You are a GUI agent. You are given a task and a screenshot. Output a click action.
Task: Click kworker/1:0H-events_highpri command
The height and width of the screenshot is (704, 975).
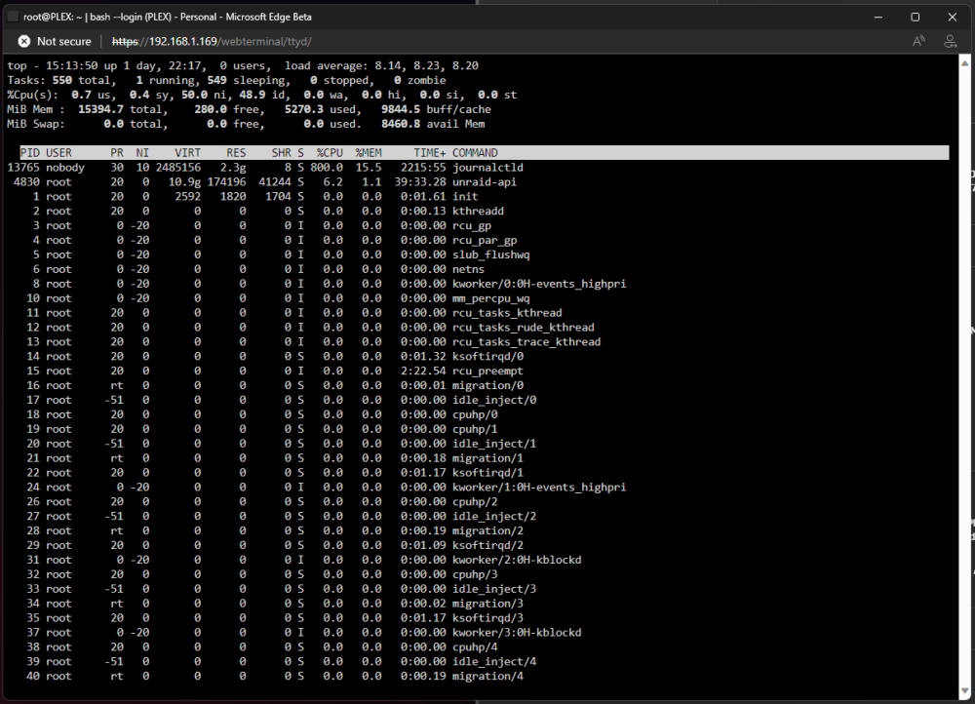(x=539, y=487)
